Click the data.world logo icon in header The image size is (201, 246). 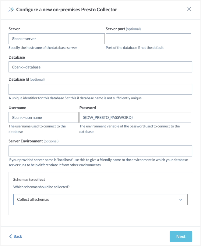(11, 9)
